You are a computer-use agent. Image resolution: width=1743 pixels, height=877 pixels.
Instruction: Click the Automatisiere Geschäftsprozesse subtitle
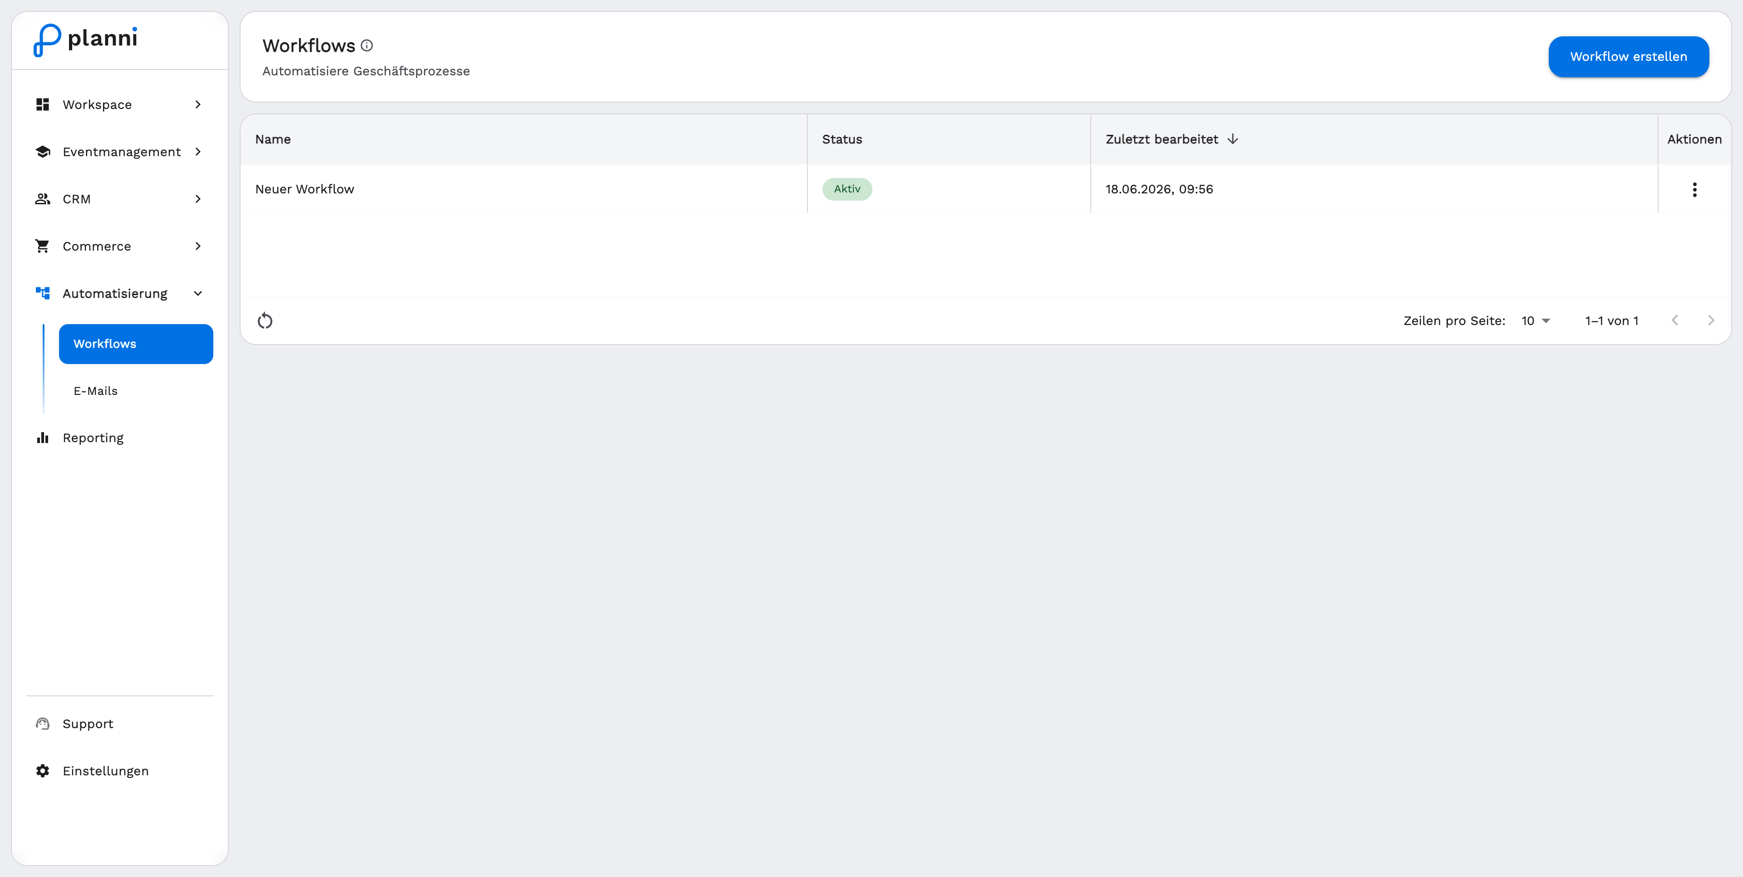tap(366, 71)
